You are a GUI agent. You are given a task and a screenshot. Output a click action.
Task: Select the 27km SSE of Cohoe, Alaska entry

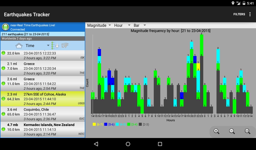42,99
